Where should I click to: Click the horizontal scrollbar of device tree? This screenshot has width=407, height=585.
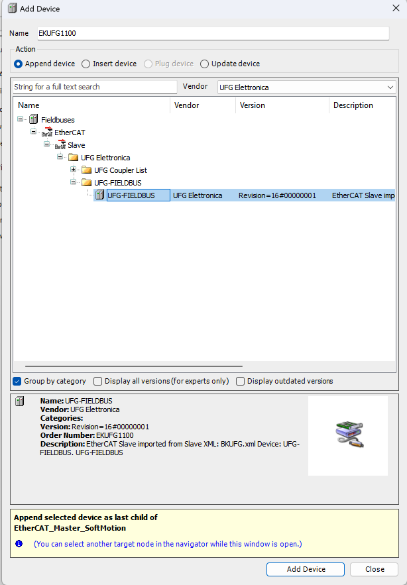point(134,366)
